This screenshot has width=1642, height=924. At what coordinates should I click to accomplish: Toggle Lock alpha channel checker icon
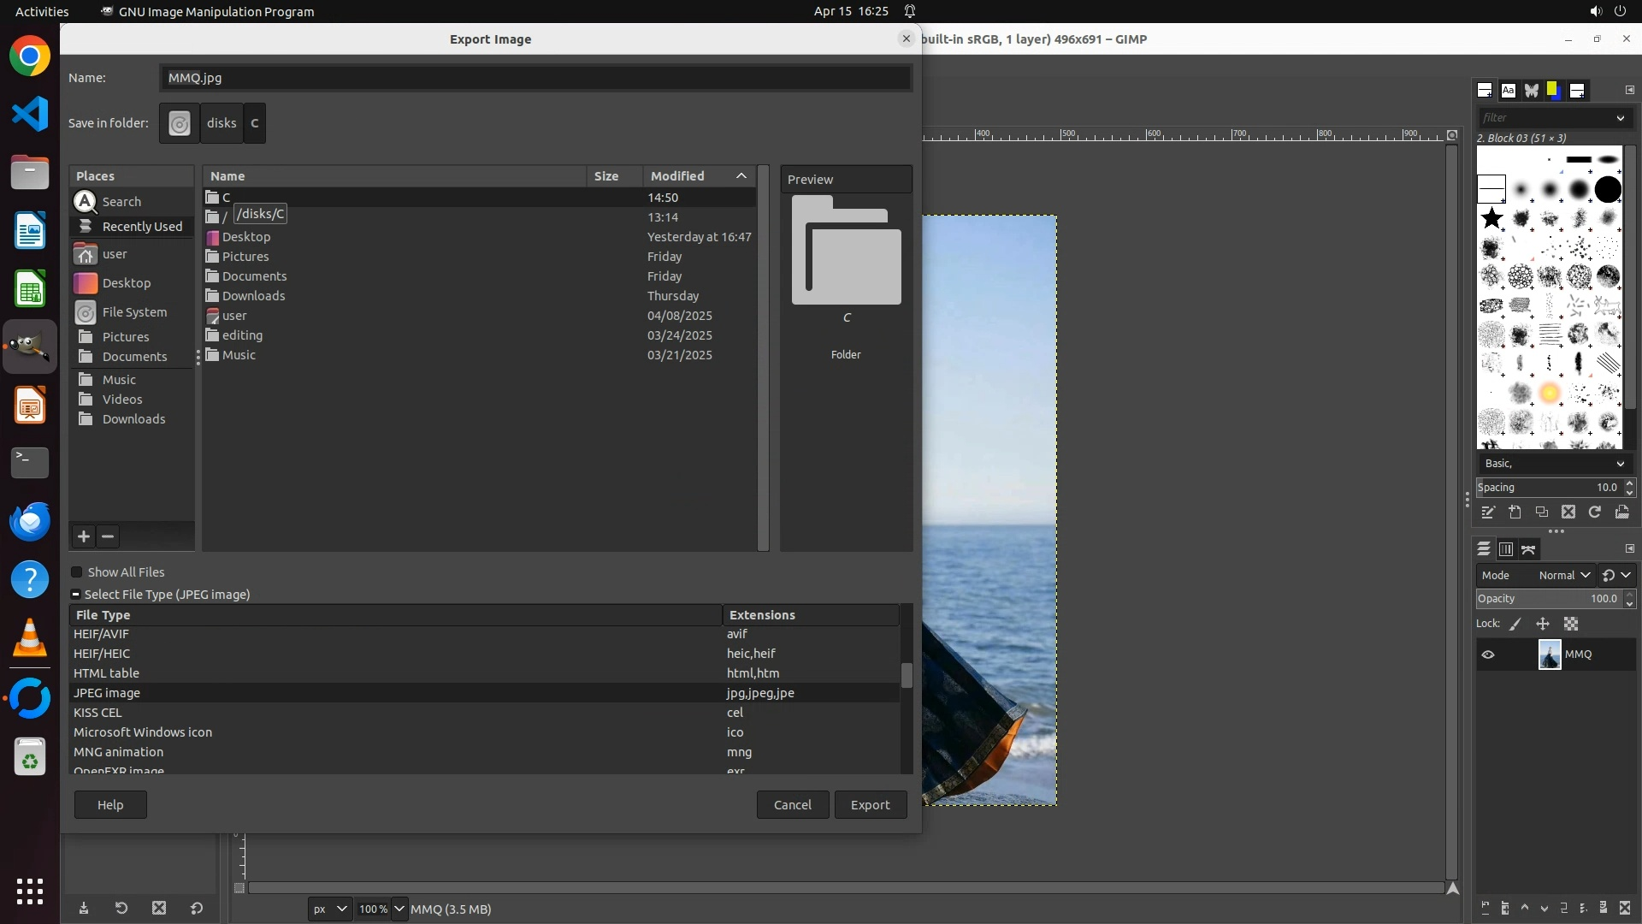1571,625
